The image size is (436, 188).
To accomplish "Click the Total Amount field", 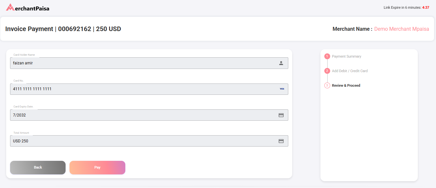I will 143,141.
